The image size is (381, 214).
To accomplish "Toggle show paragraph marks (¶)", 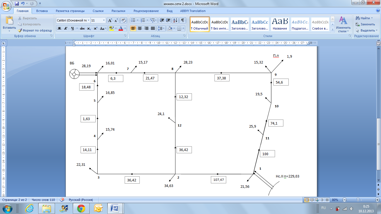I will pos(183,20).
